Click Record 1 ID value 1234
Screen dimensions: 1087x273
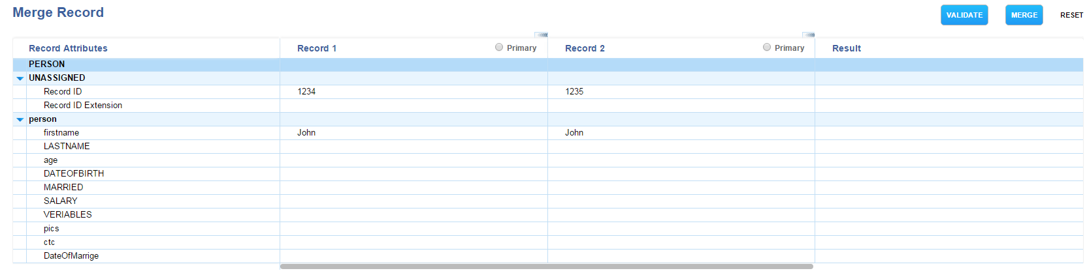coord(306,92)
